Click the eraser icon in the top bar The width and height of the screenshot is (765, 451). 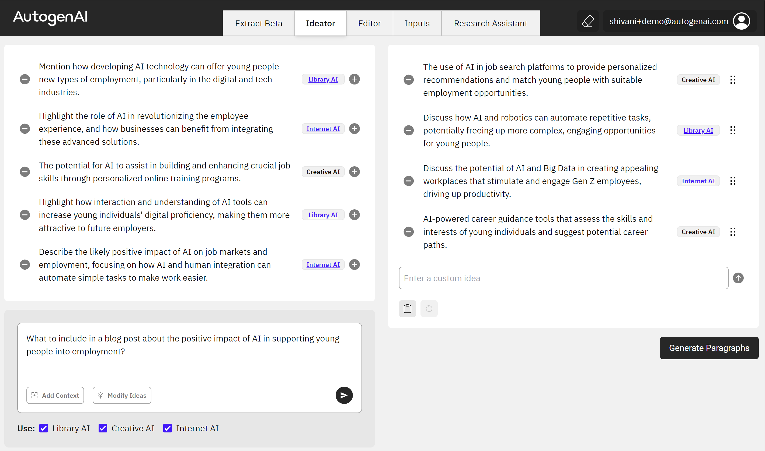(588, 21)
